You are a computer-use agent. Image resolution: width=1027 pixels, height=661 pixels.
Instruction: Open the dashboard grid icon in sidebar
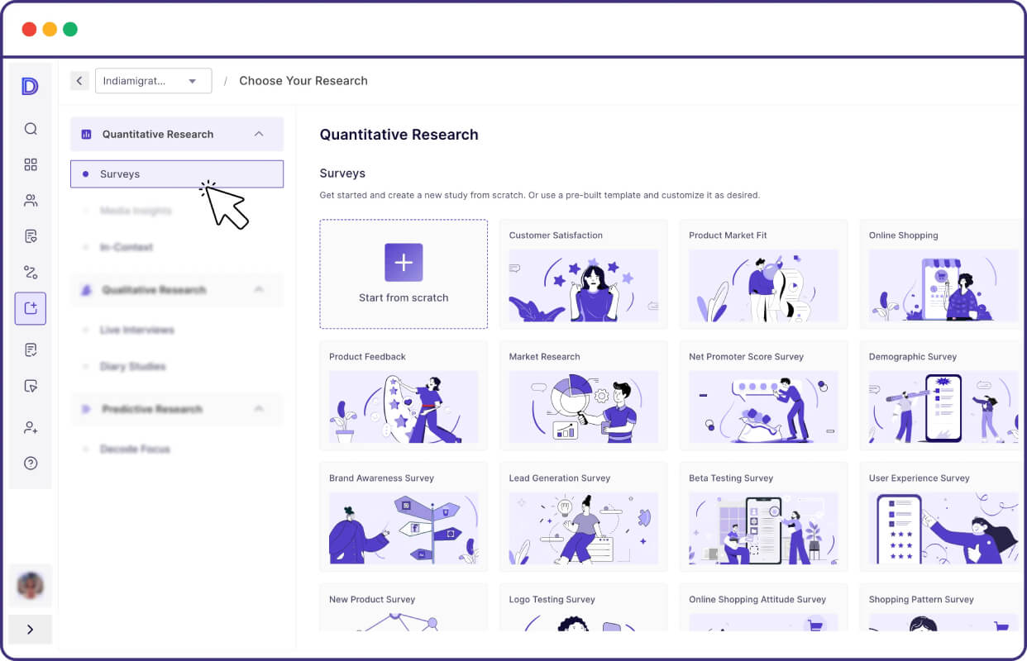(31, 164)
